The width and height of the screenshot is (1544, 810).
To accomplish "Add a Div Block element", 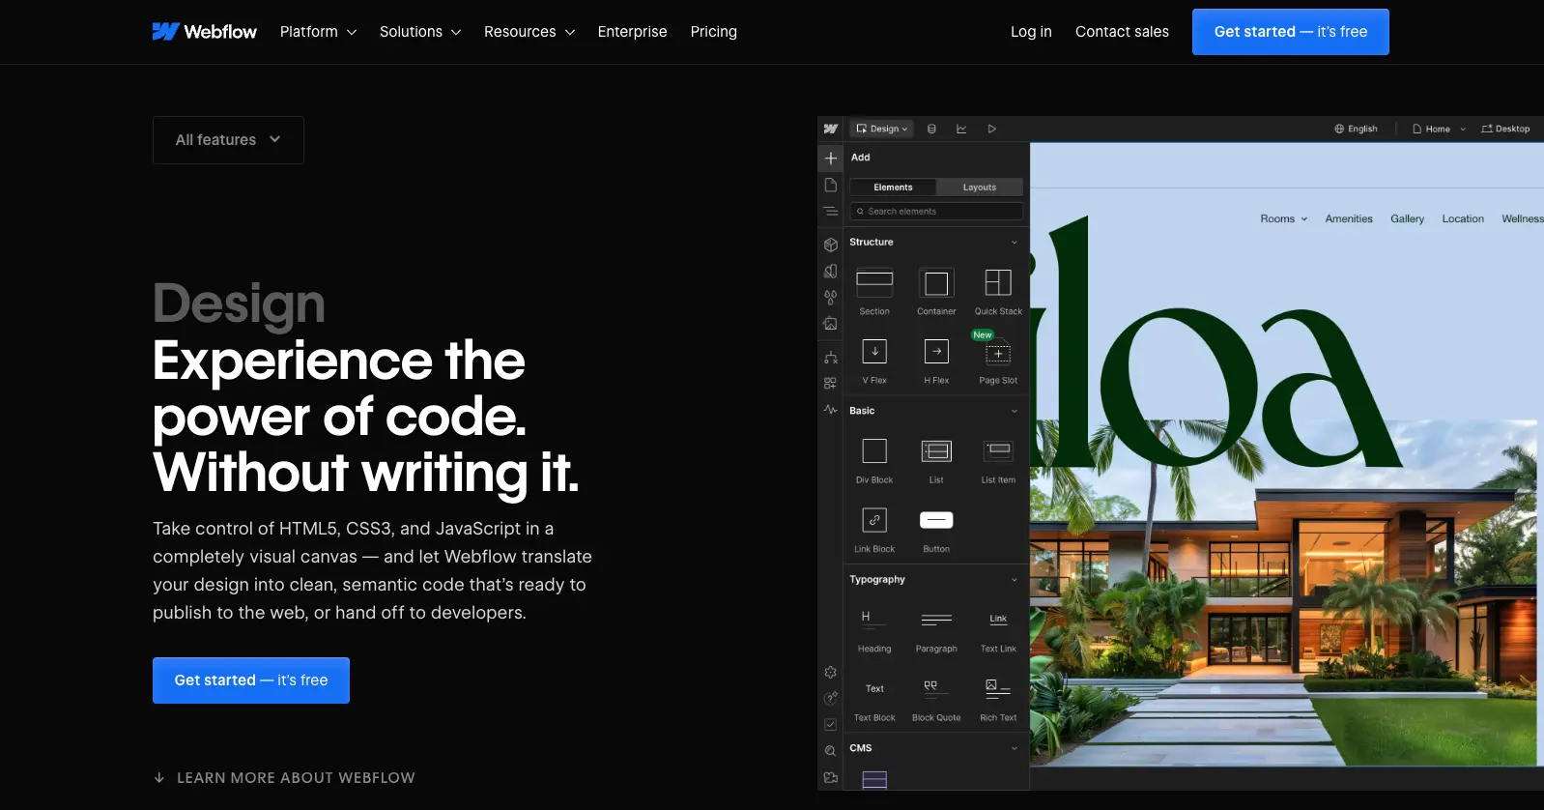I will (x=874, y=460).
